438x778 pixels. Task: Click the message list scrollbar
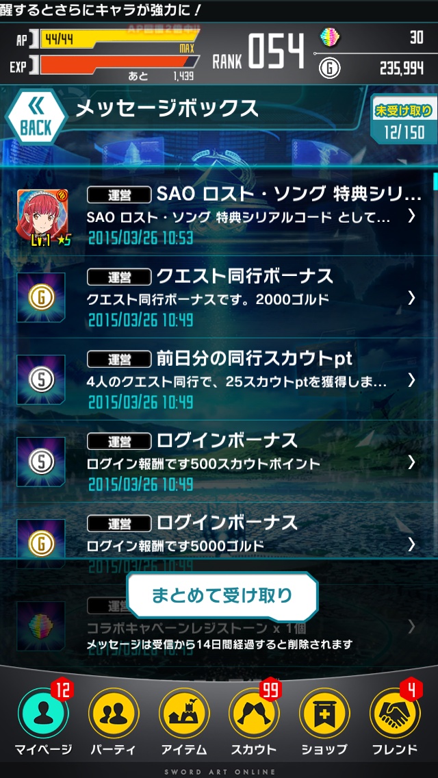[435, 181]
